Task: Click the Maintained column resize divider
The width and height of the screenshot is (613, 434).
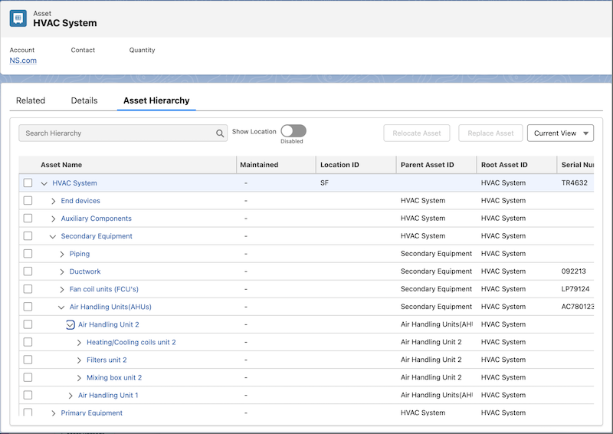Action: coord(316,165)
